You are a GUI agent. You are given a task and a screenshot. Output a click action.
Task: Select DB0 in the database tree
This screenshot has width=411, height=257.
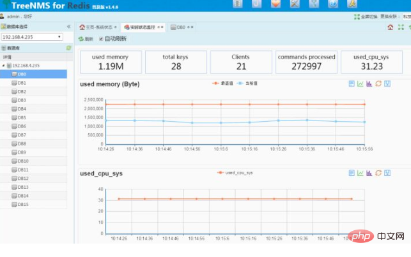pyautogui.click(x=33, y=74)
